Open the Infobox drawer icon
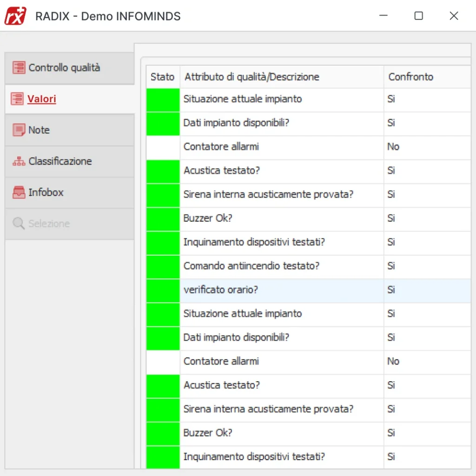The image size is (476, 476). click(19, 192)
